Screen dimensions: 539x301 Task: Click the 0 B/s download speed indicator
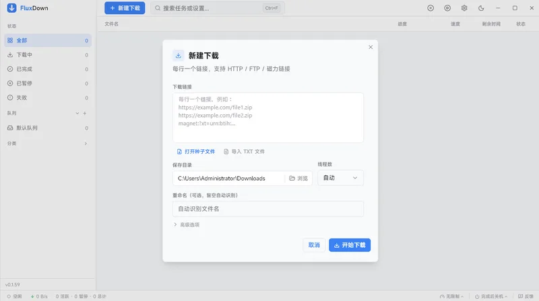39,296
